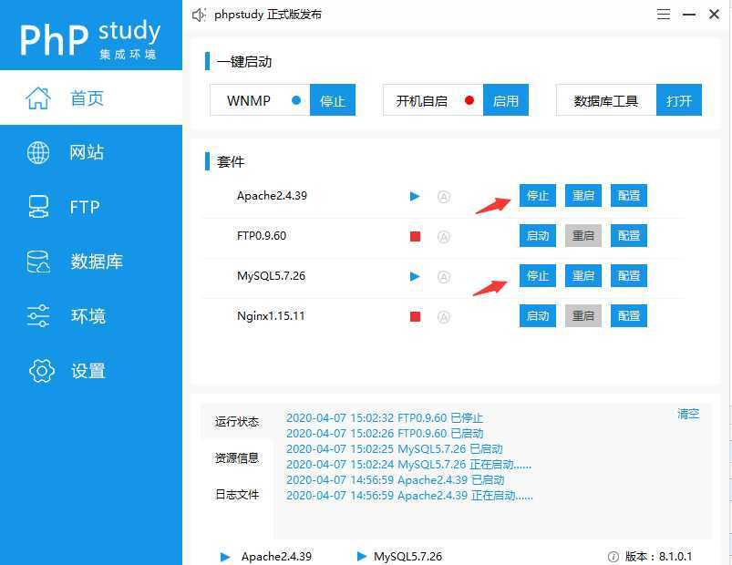The width and height of the screenshot is (732, 565).
Task: Select the FTP0.9.60 name in the 套件 list
Action: [x=262, y=236]
